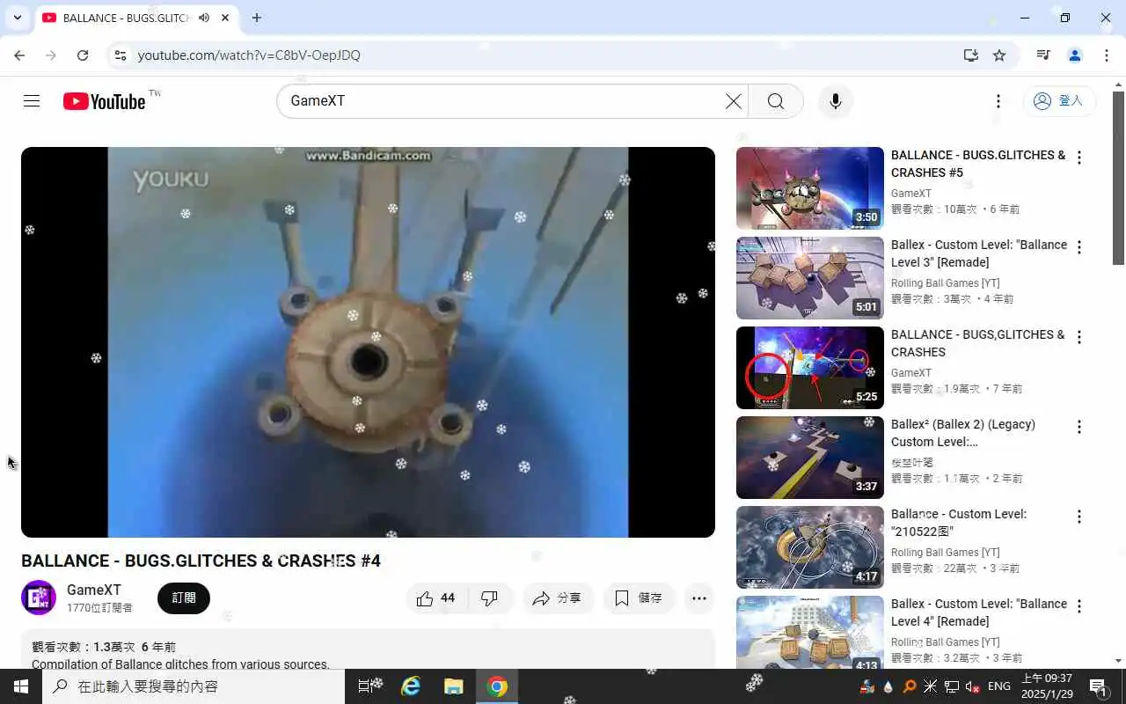Image resolution: width=1126 pixels, height=704 pixels.
Task: Go back to the previous page
Action: click(x=19, y=55)
